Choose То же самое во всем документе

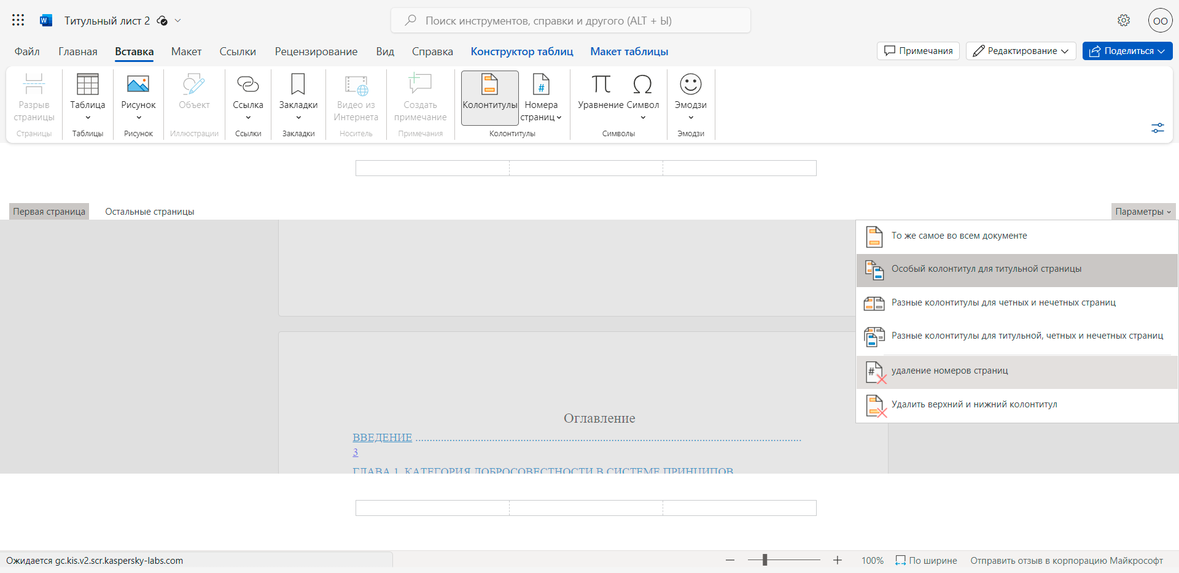(1017, 236)
